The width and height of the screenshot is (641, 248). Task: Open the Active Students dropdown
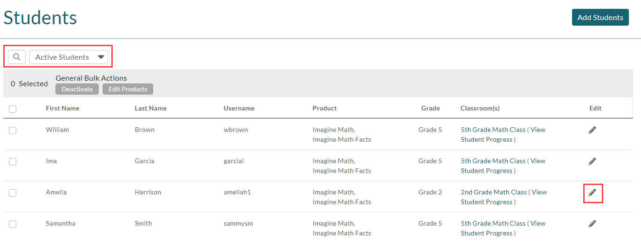coord(68,57)
